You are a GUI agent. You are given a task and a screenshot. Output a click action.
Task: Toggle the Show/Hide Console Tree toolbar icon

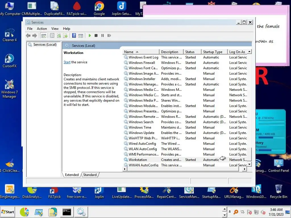click(x=43, y=35)
